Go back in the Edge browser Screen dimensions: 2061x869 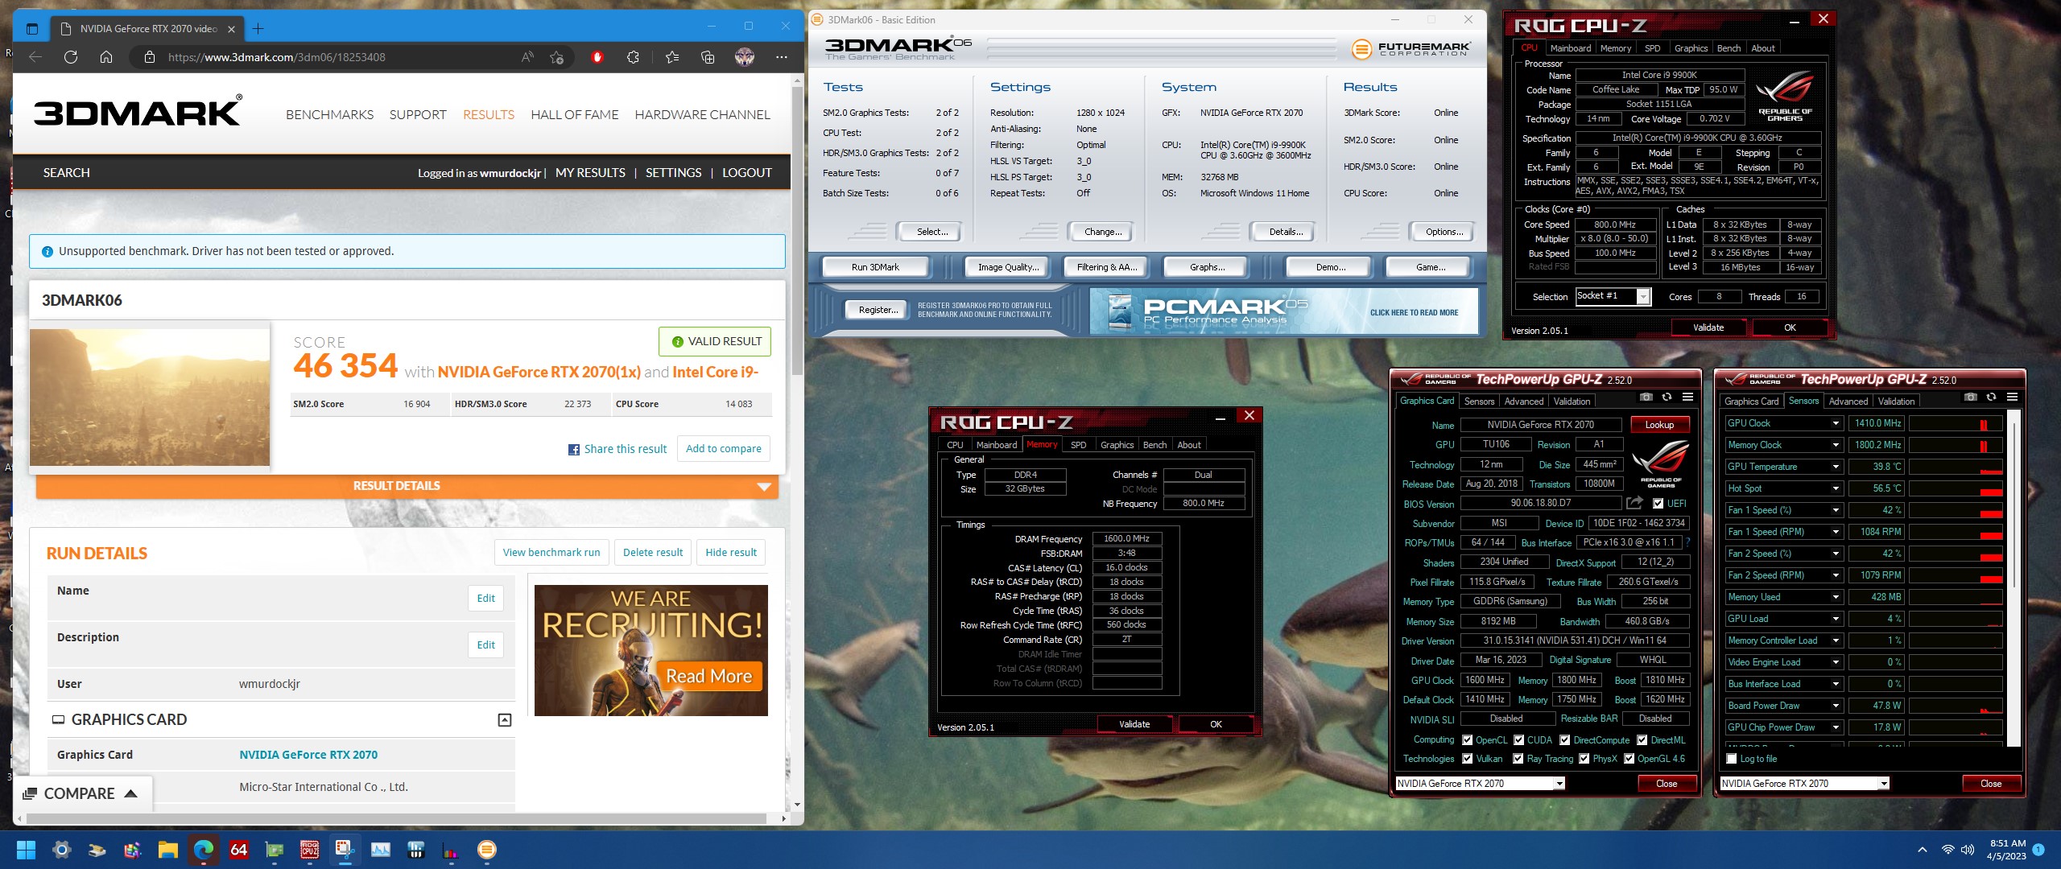(35, 57)
